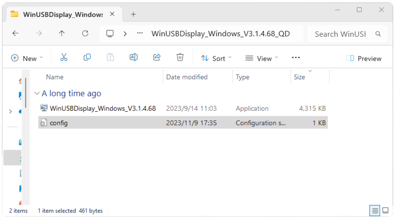Click the Share icon in toolbar
Screen dimensions: 398x220
[157, 58]
